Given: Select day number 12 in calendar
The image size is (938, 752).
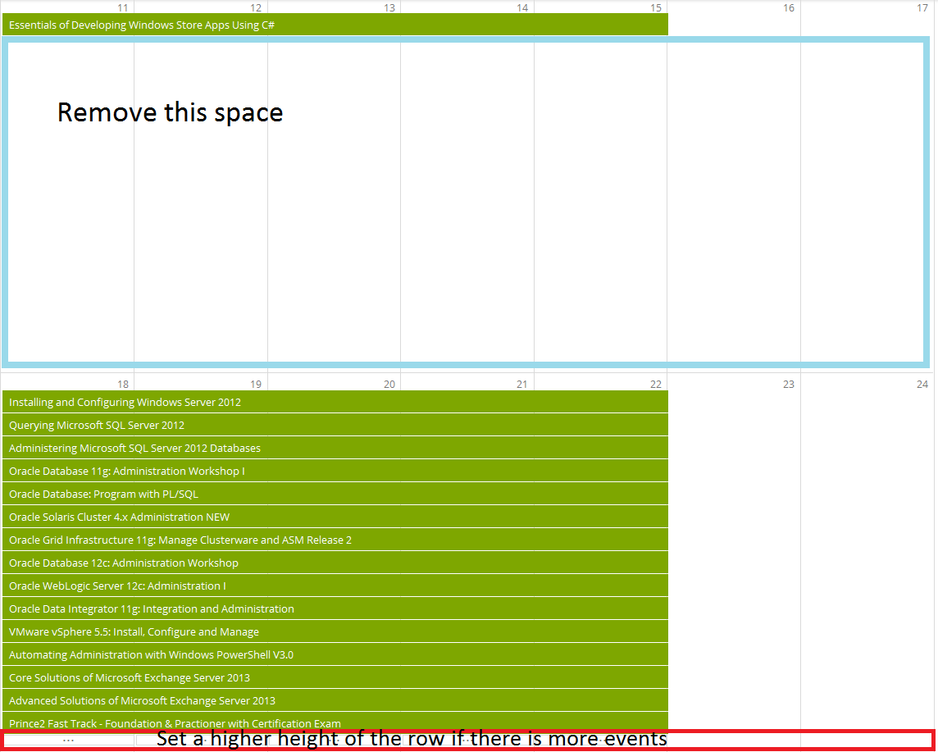Looking at the screenshot, I should point(256,7).
